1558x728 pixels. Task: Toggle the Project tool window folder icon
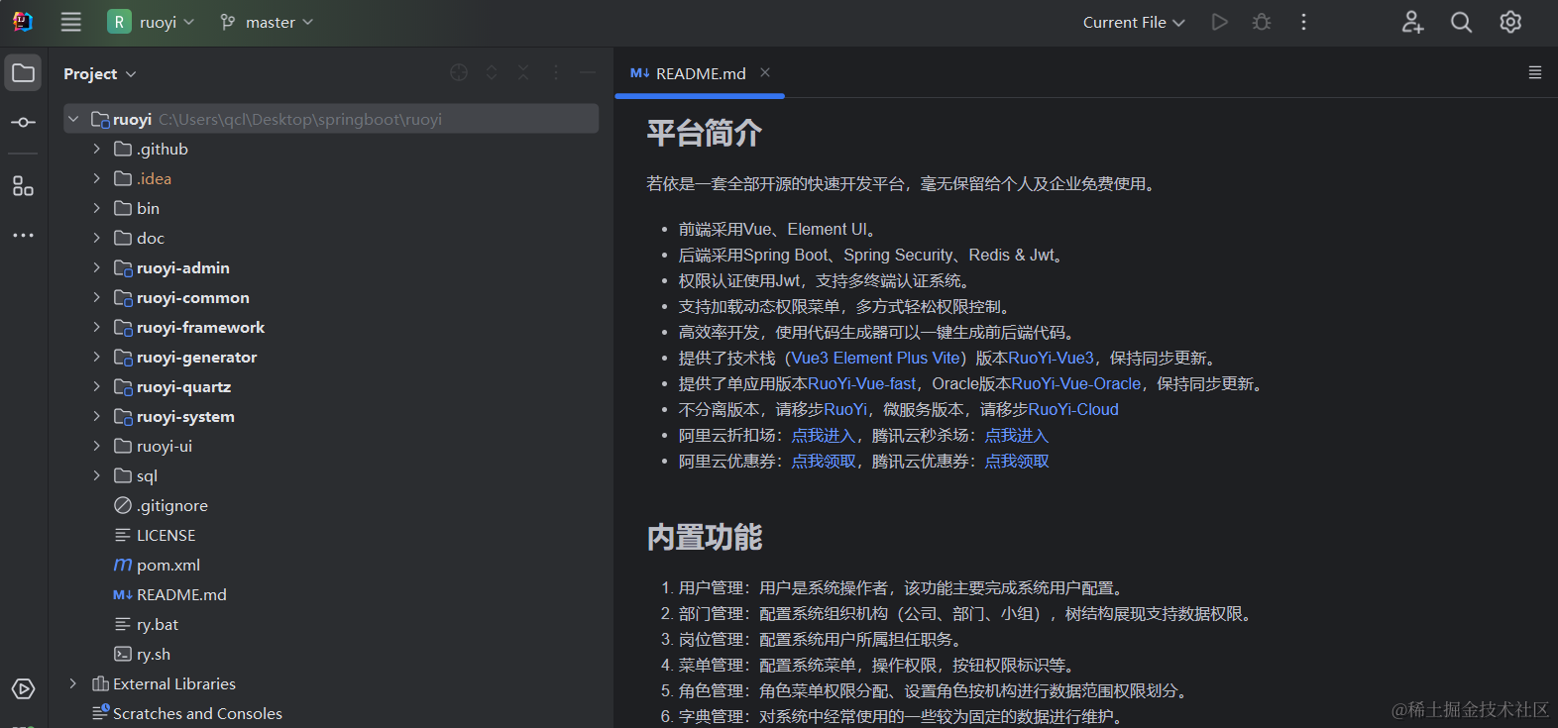click(x=23, y=73)
